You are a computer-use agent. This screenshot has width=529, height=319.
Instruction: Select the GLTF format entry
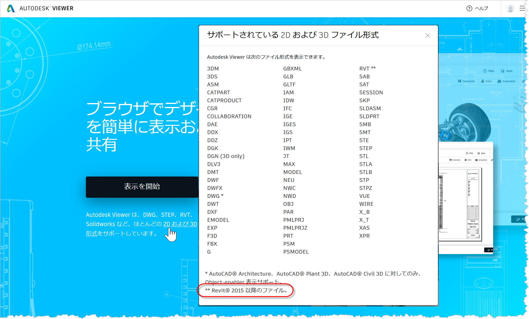tap(289, 85)
